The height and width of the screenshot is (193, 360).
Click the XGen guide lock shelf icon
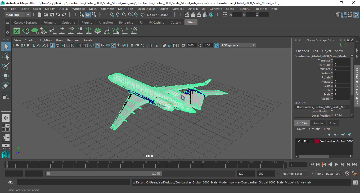pos(80,31)
